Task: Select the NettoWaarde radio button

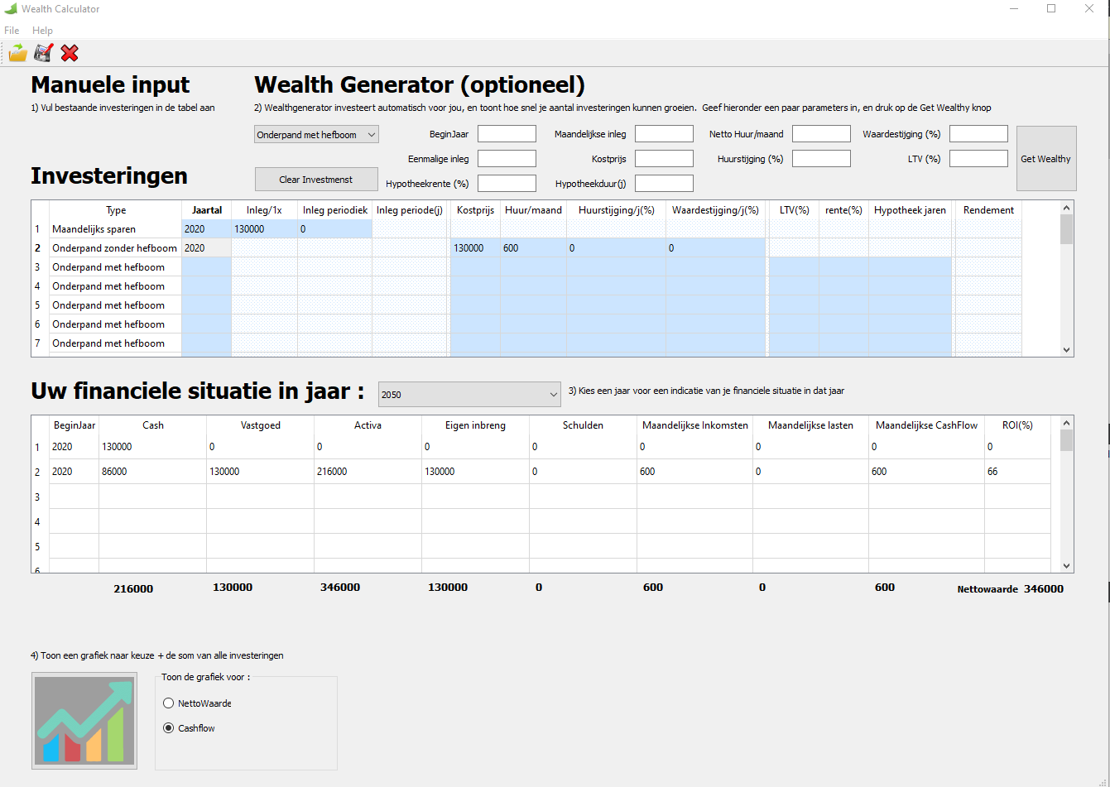Action: (169, 703)
